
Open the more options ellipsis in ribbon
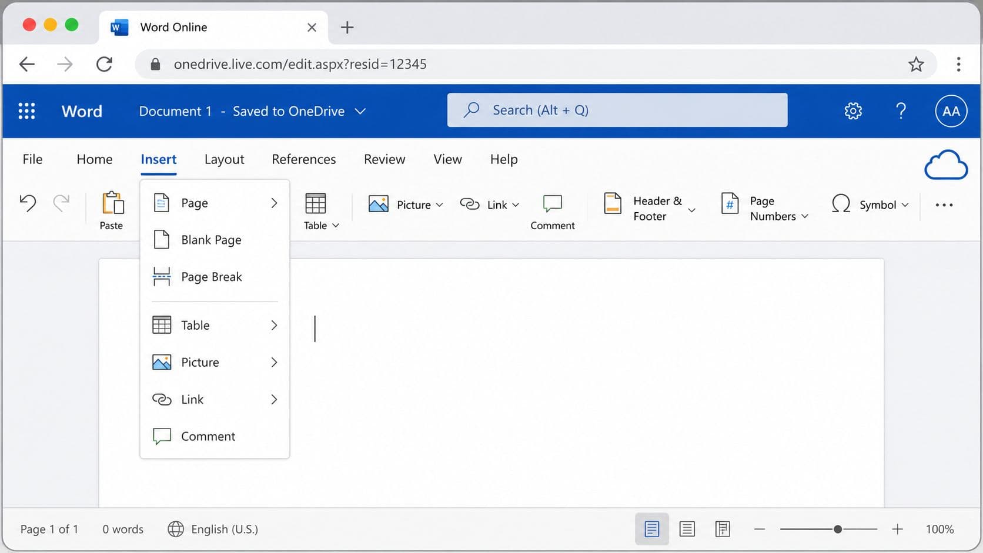coord(944,205)
